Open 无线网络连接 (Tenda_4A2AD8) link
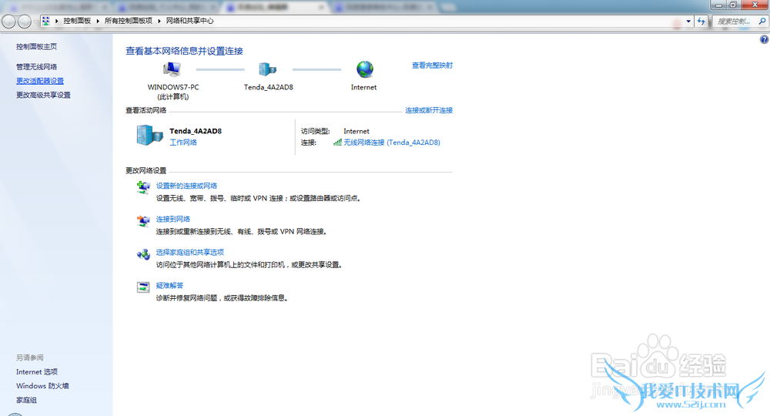The image size is (770, 416). coord(392,143)
